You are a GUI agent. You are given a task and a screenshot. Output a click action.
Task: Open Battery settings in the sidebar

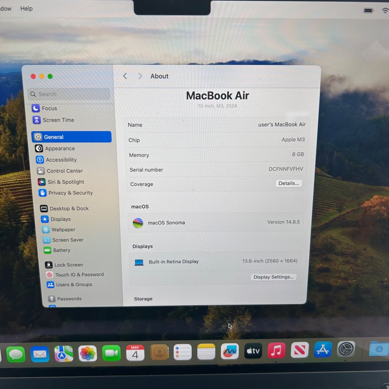point(57,250)
